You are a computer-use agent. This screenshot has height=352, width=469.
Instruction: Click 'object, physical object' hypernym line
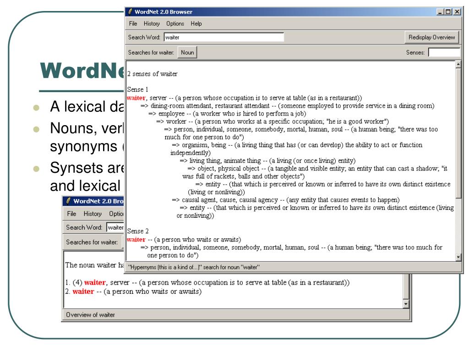315,172
